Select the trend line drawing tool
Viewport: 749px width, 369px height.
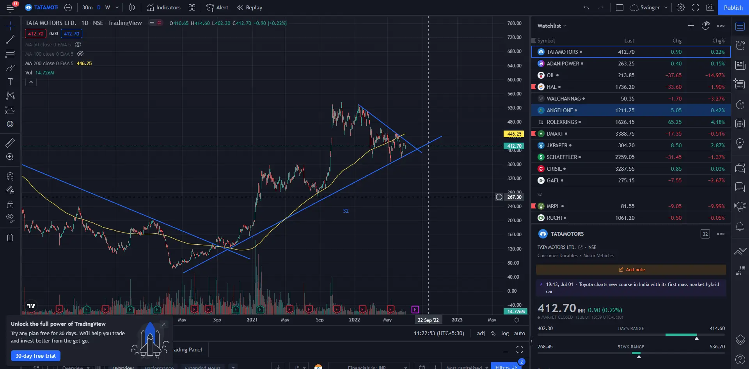click(10, 40)
